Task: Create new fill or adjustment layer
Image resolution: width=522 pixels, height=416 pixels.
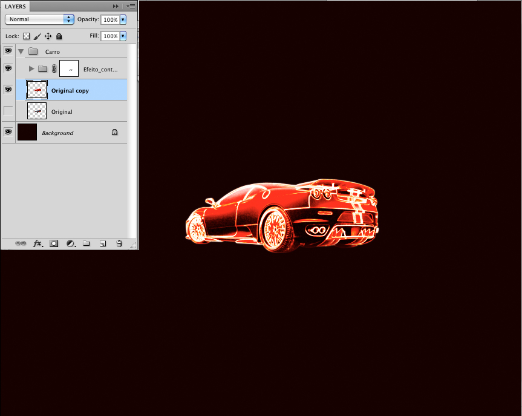Action: [71, 243]
